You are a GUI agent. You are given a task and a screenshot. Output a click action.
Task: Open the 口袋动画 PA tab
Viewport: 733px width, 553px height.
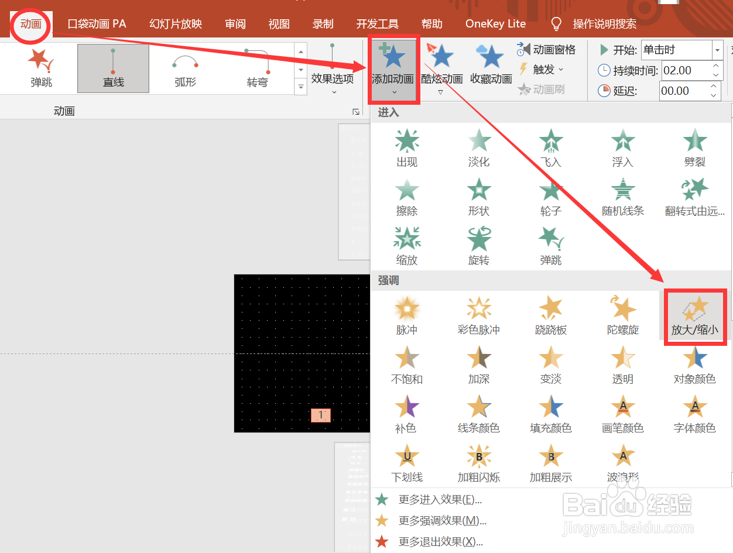pos(97,24)
